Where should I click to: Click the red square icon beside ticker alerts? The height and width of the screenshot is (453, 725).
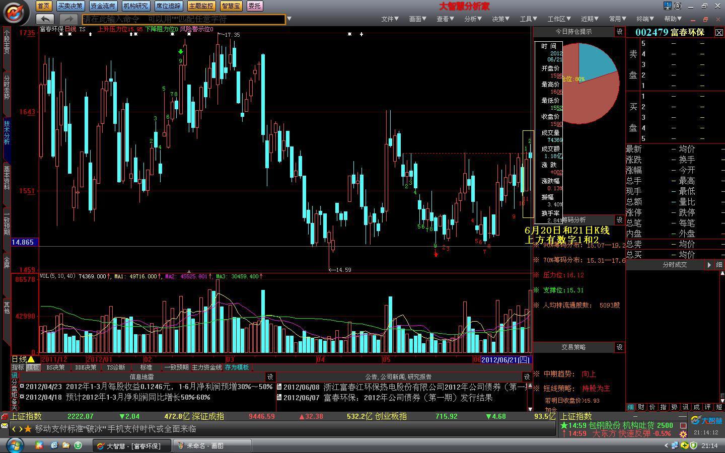683,425
